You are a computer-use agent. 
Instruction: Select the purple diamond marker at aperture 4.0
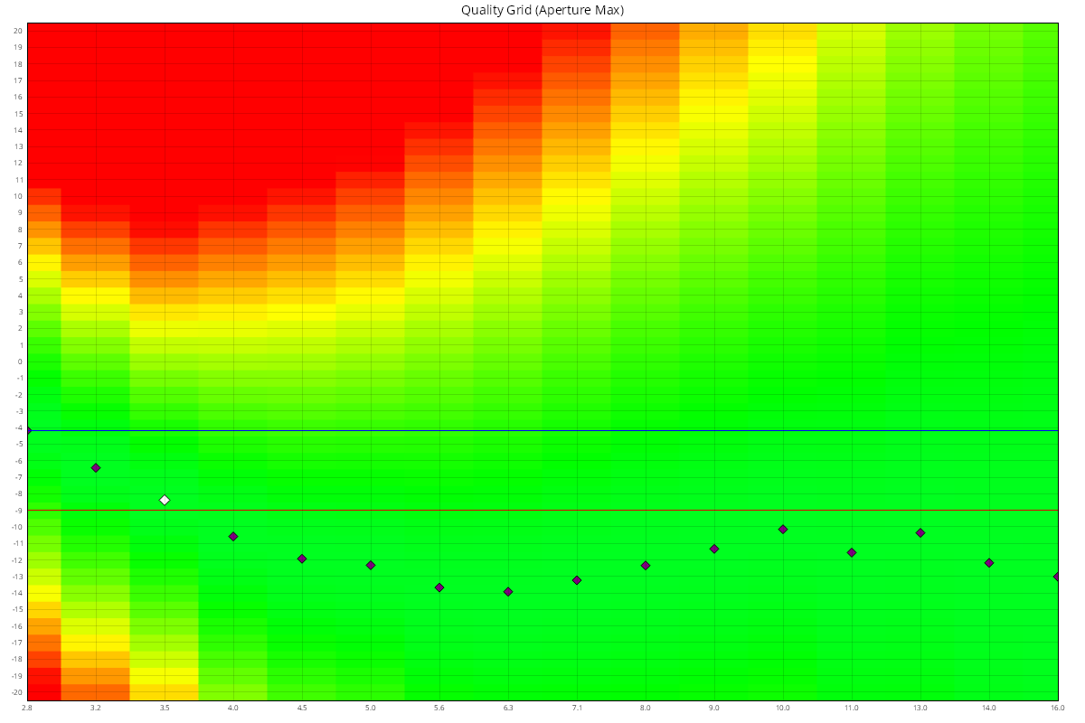(233, 536)
